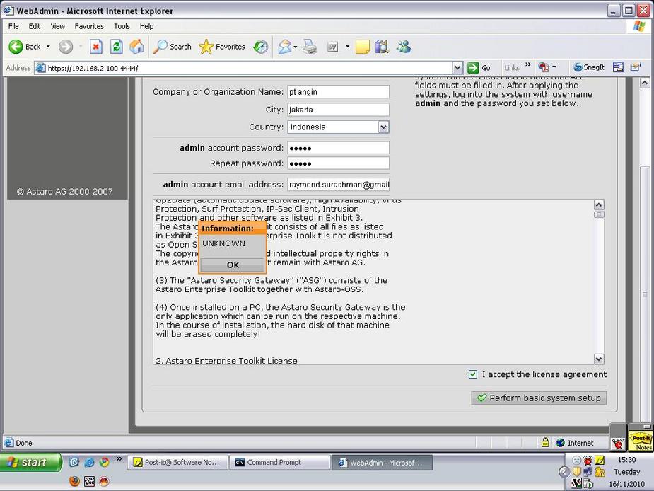Open the View menu

tap(57, 26)
